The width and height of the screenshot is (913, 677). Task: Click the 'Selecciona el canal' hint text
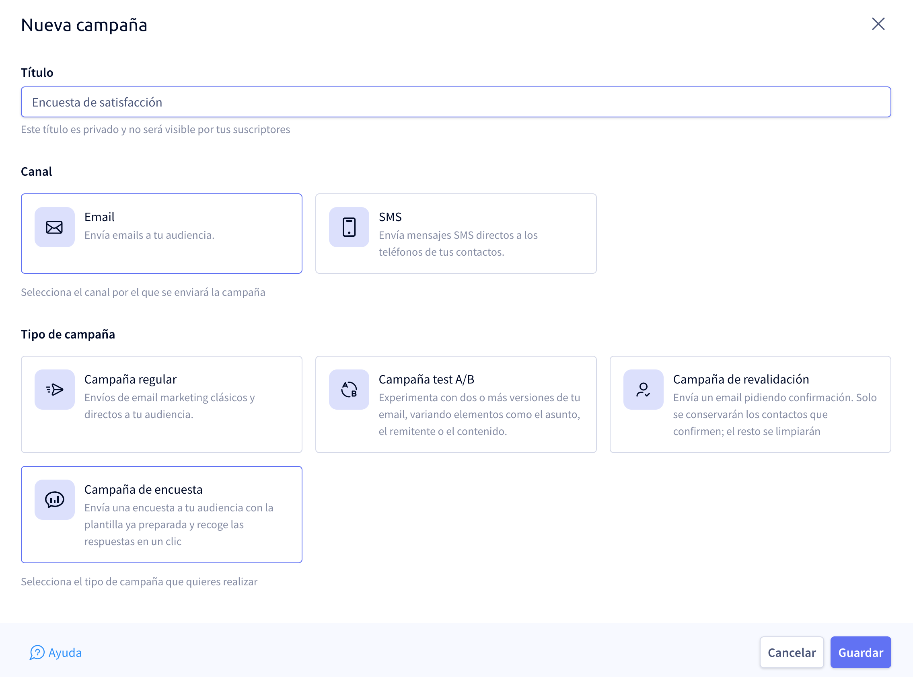[143, 292]
